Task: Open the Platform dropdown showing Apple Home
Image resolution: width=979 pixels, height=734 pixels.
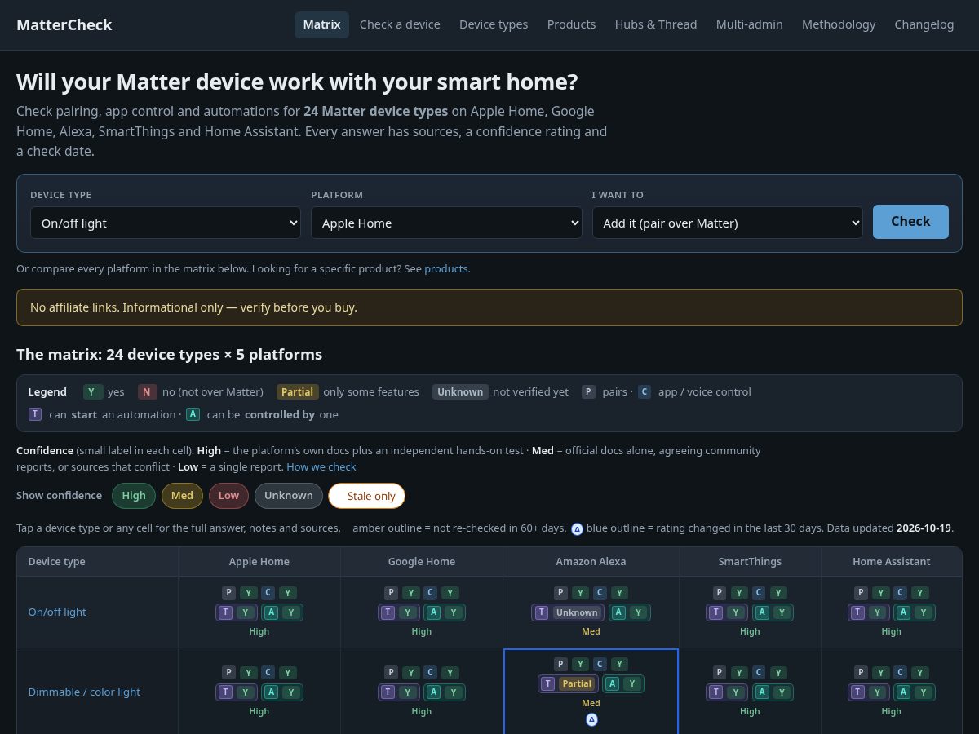Action: [x=446, y=223]
